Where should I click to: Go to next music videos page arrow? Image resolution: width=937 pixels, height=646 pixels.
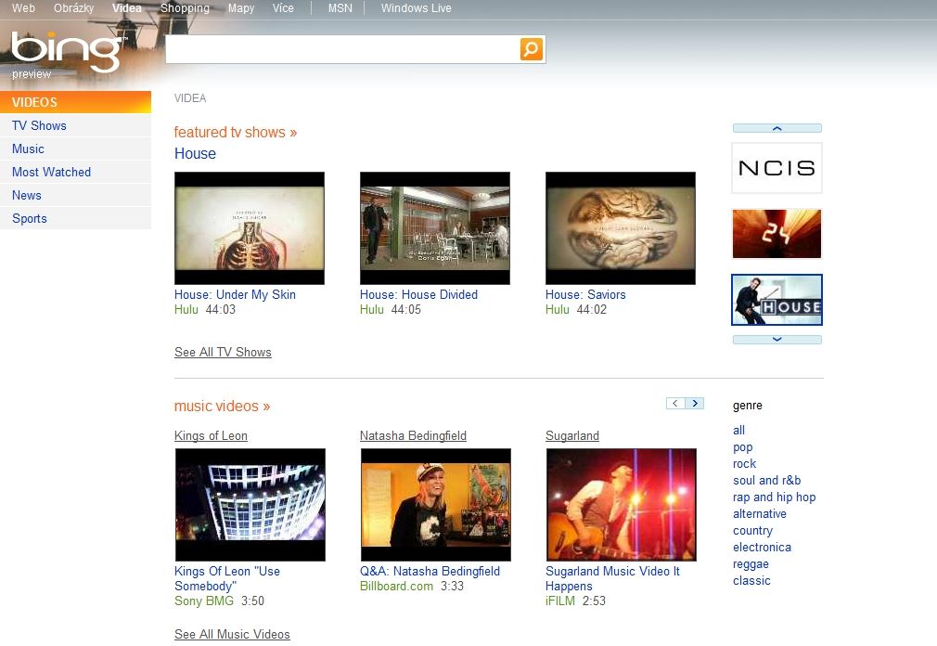(x=694, y=404)
